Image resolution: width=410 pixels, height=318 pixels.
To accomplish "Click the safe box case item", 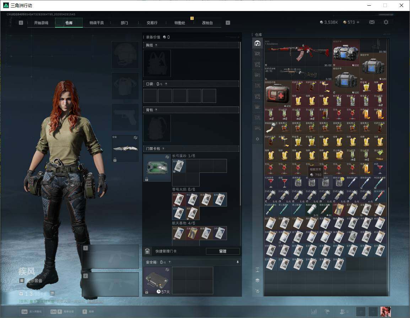I will tap(157, 280).
